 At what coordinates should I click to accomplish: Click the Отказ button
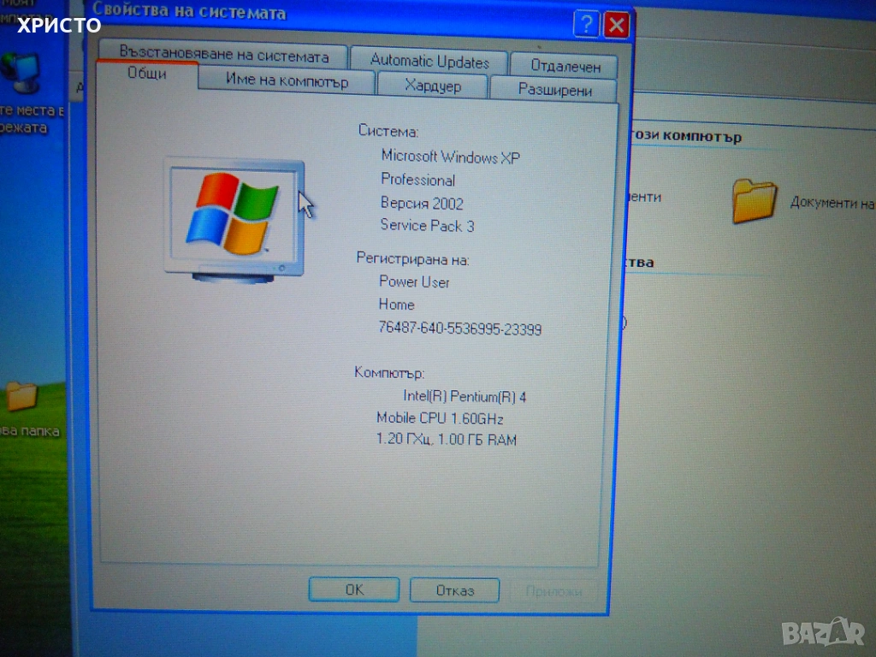click(455, 590)
